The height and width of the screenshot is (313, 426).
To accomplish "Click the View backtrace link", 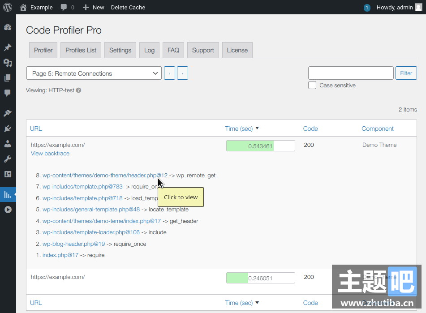I will click(50, 153).
